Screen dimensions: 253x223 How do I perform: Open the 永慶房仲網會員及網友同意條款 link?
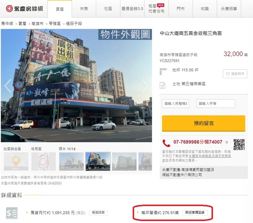(210, 156)
